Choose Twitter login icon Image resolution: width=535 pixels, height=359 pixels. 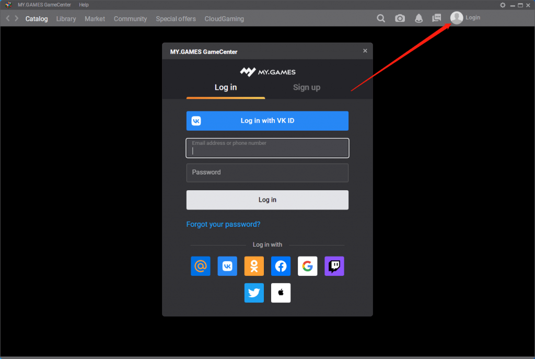(254, 293)
